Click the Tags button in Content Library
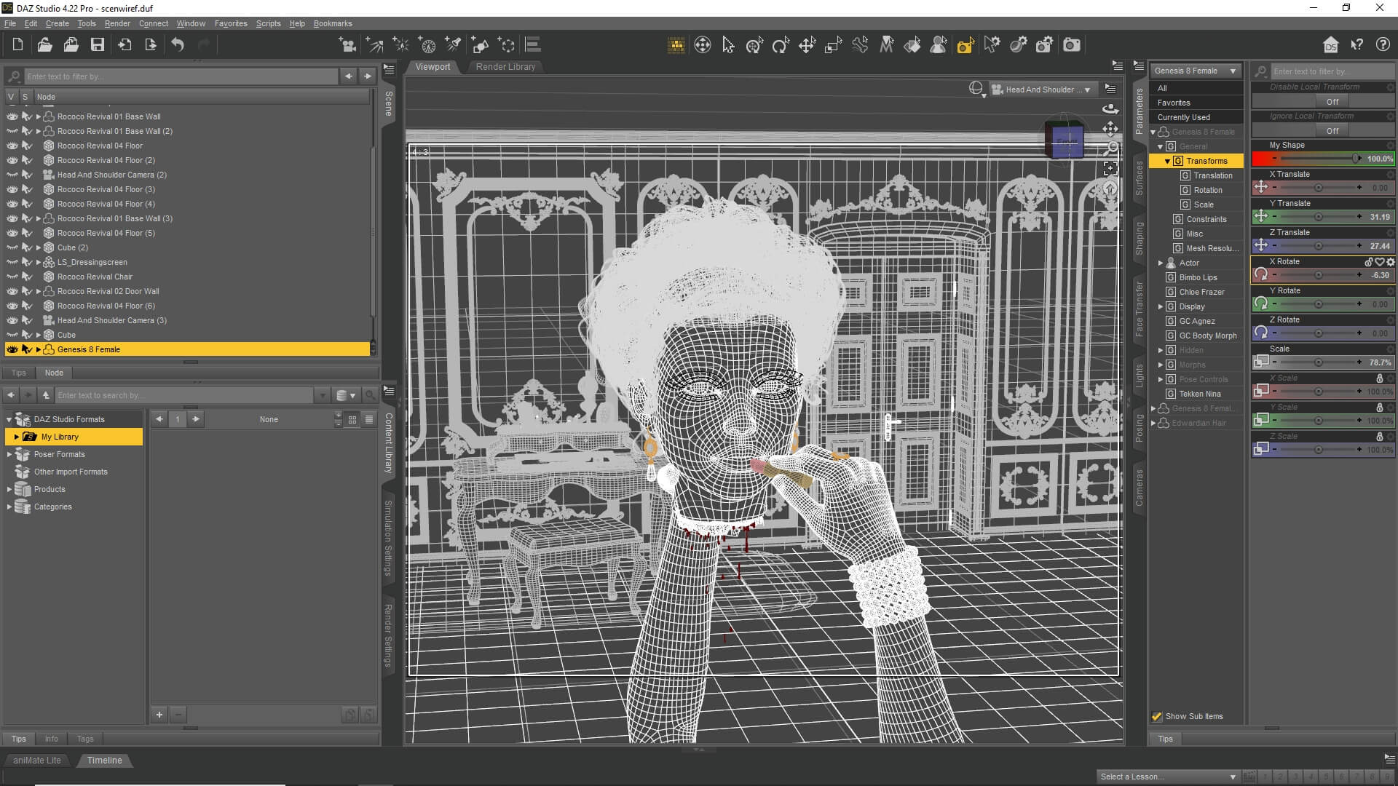This screenshot has width=1398, height=786. pos(85,739)
